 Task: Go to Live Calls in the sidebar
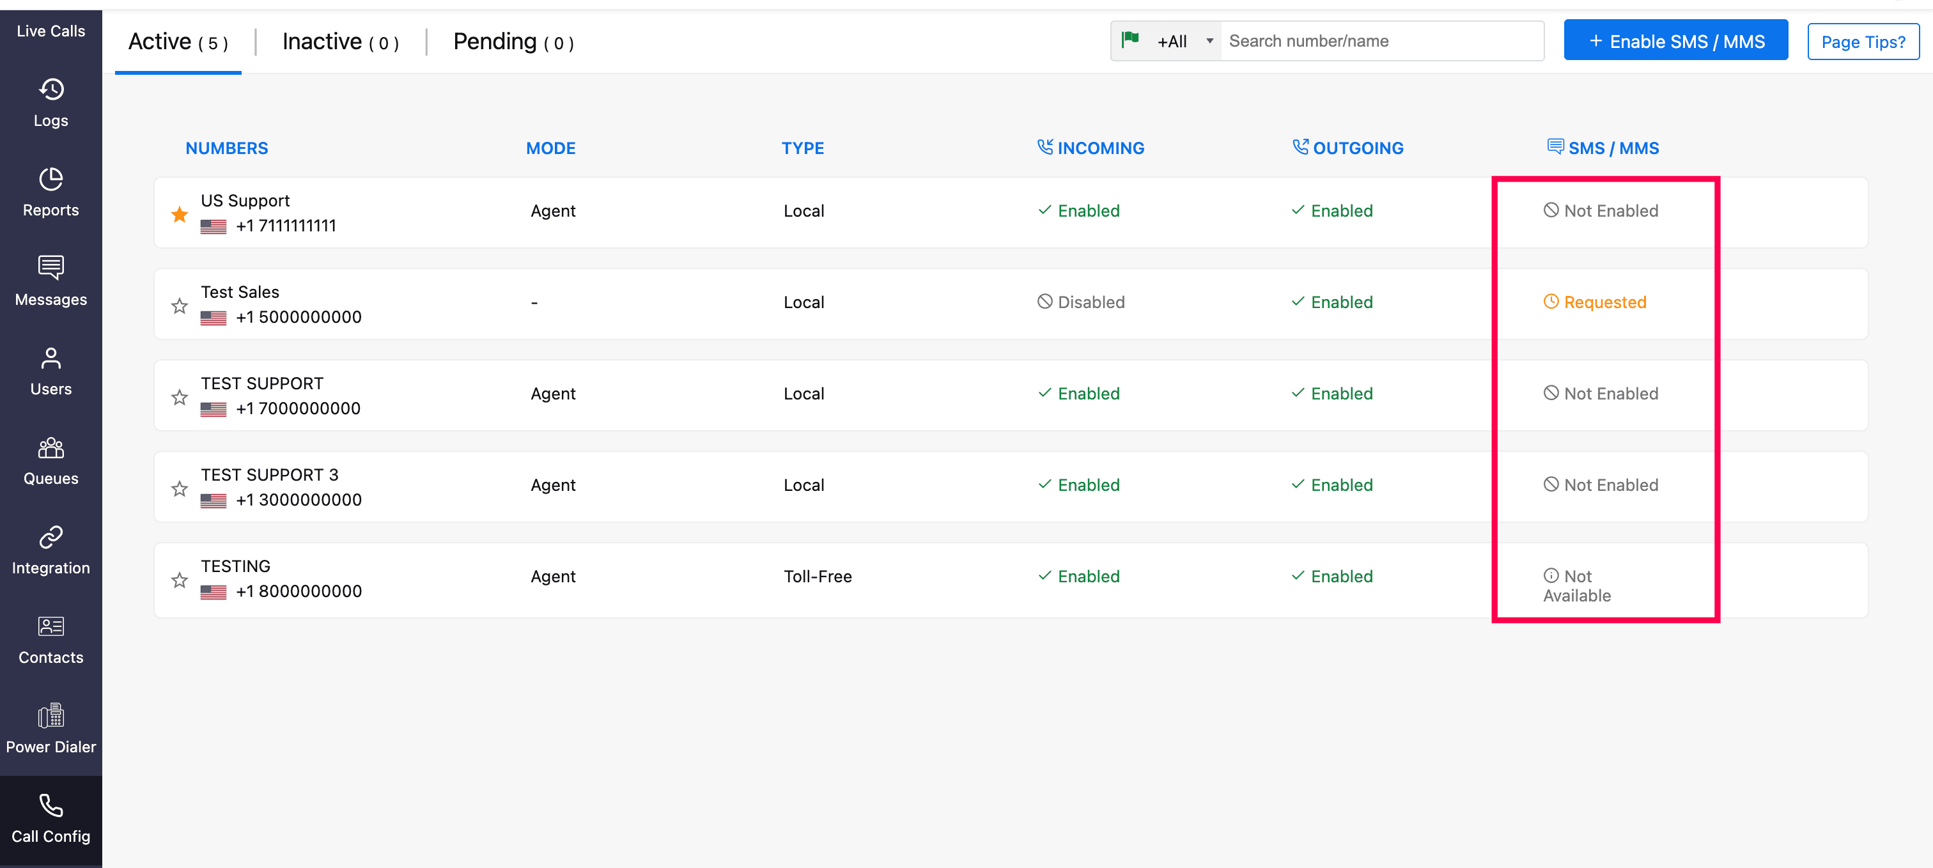[51, 31]
